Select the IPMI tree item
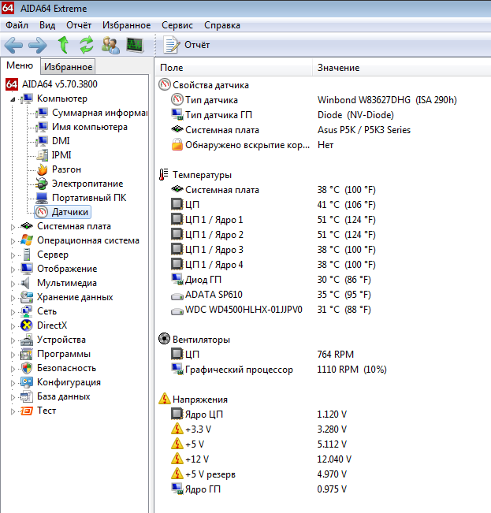The image size is (491, 513). (x=61, y=154)
